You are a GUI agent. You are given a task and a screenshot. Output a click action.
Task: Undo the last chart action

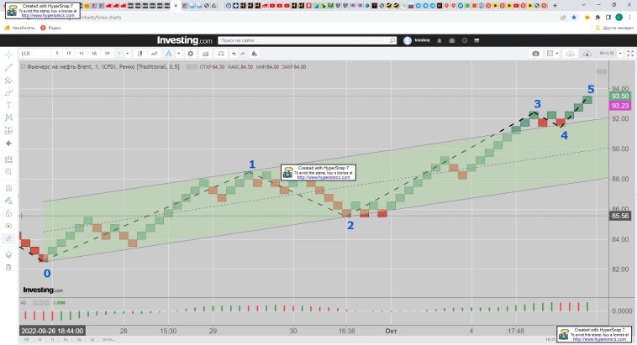pyautogui.click(x=232, y=53)
